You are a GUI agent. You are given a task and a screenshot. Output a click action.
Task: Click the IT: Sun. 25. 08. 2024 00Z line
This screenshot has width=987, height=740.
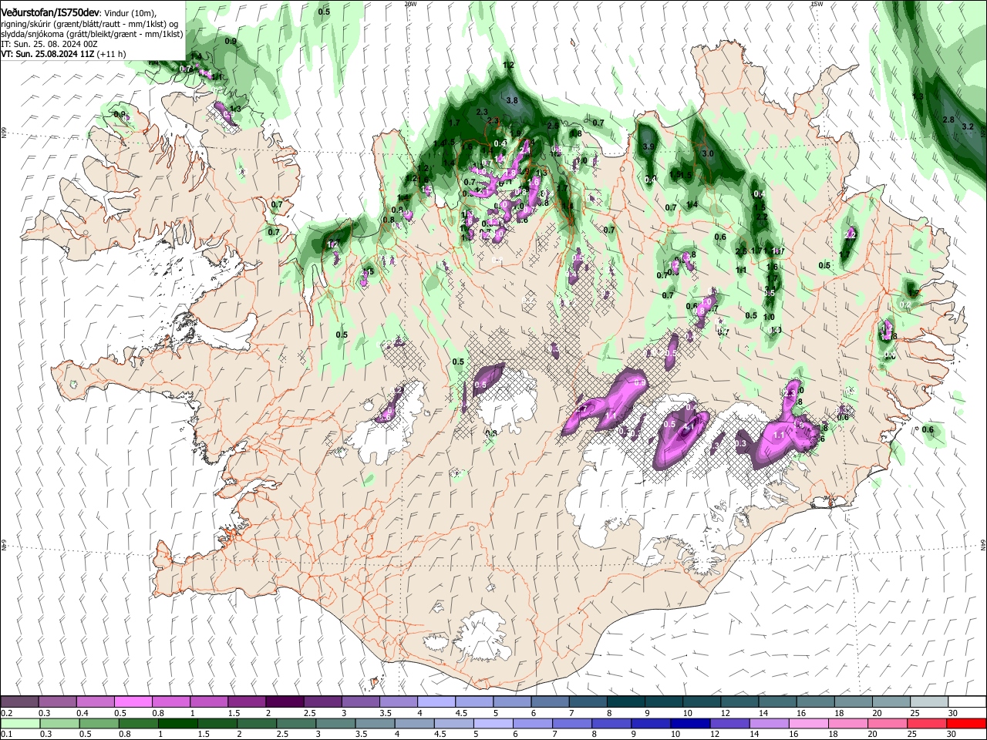pyautogui.click(x=49, y=45)
